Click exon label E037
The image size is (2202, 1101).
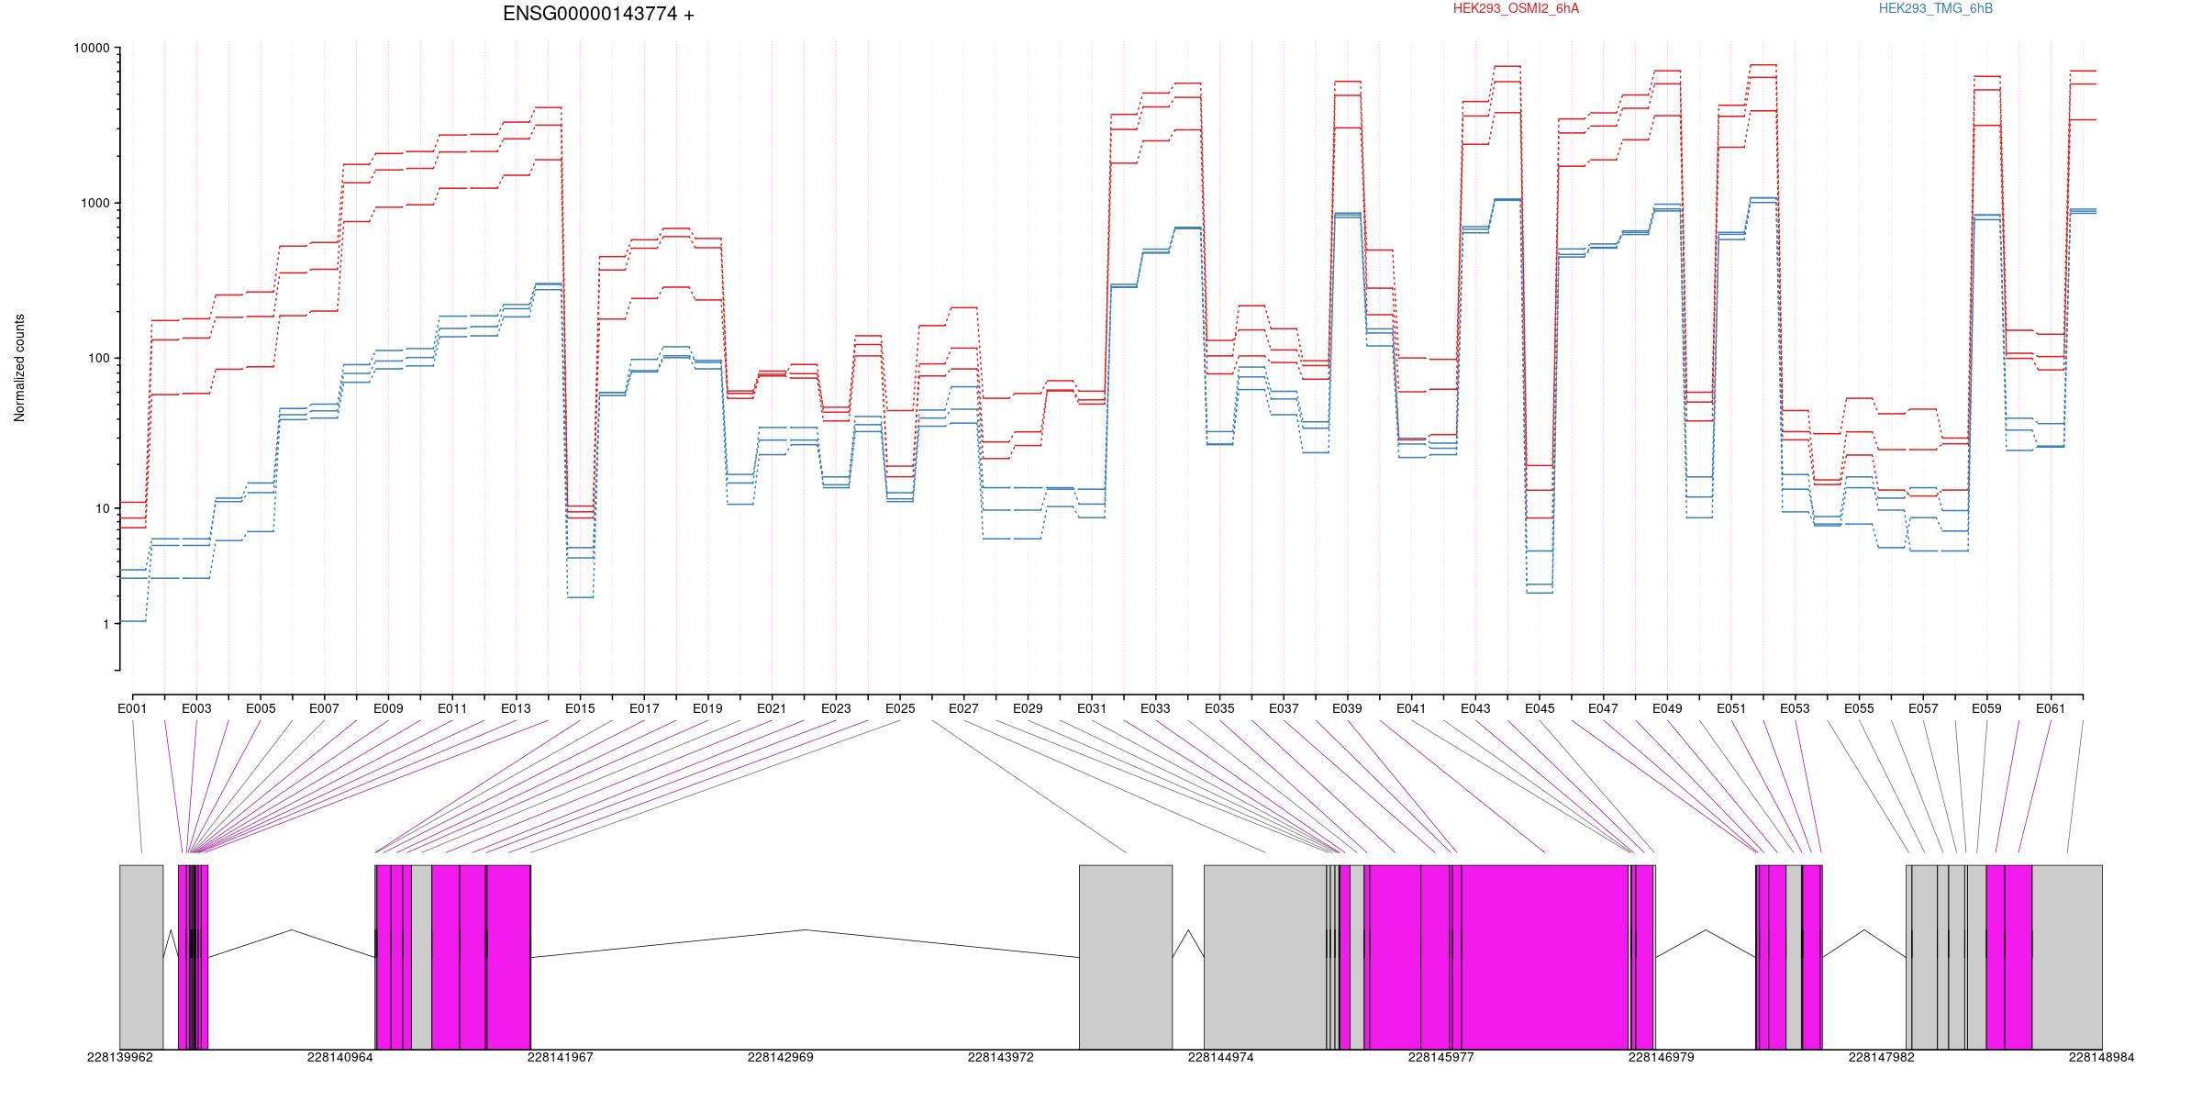click(1284, 708)
